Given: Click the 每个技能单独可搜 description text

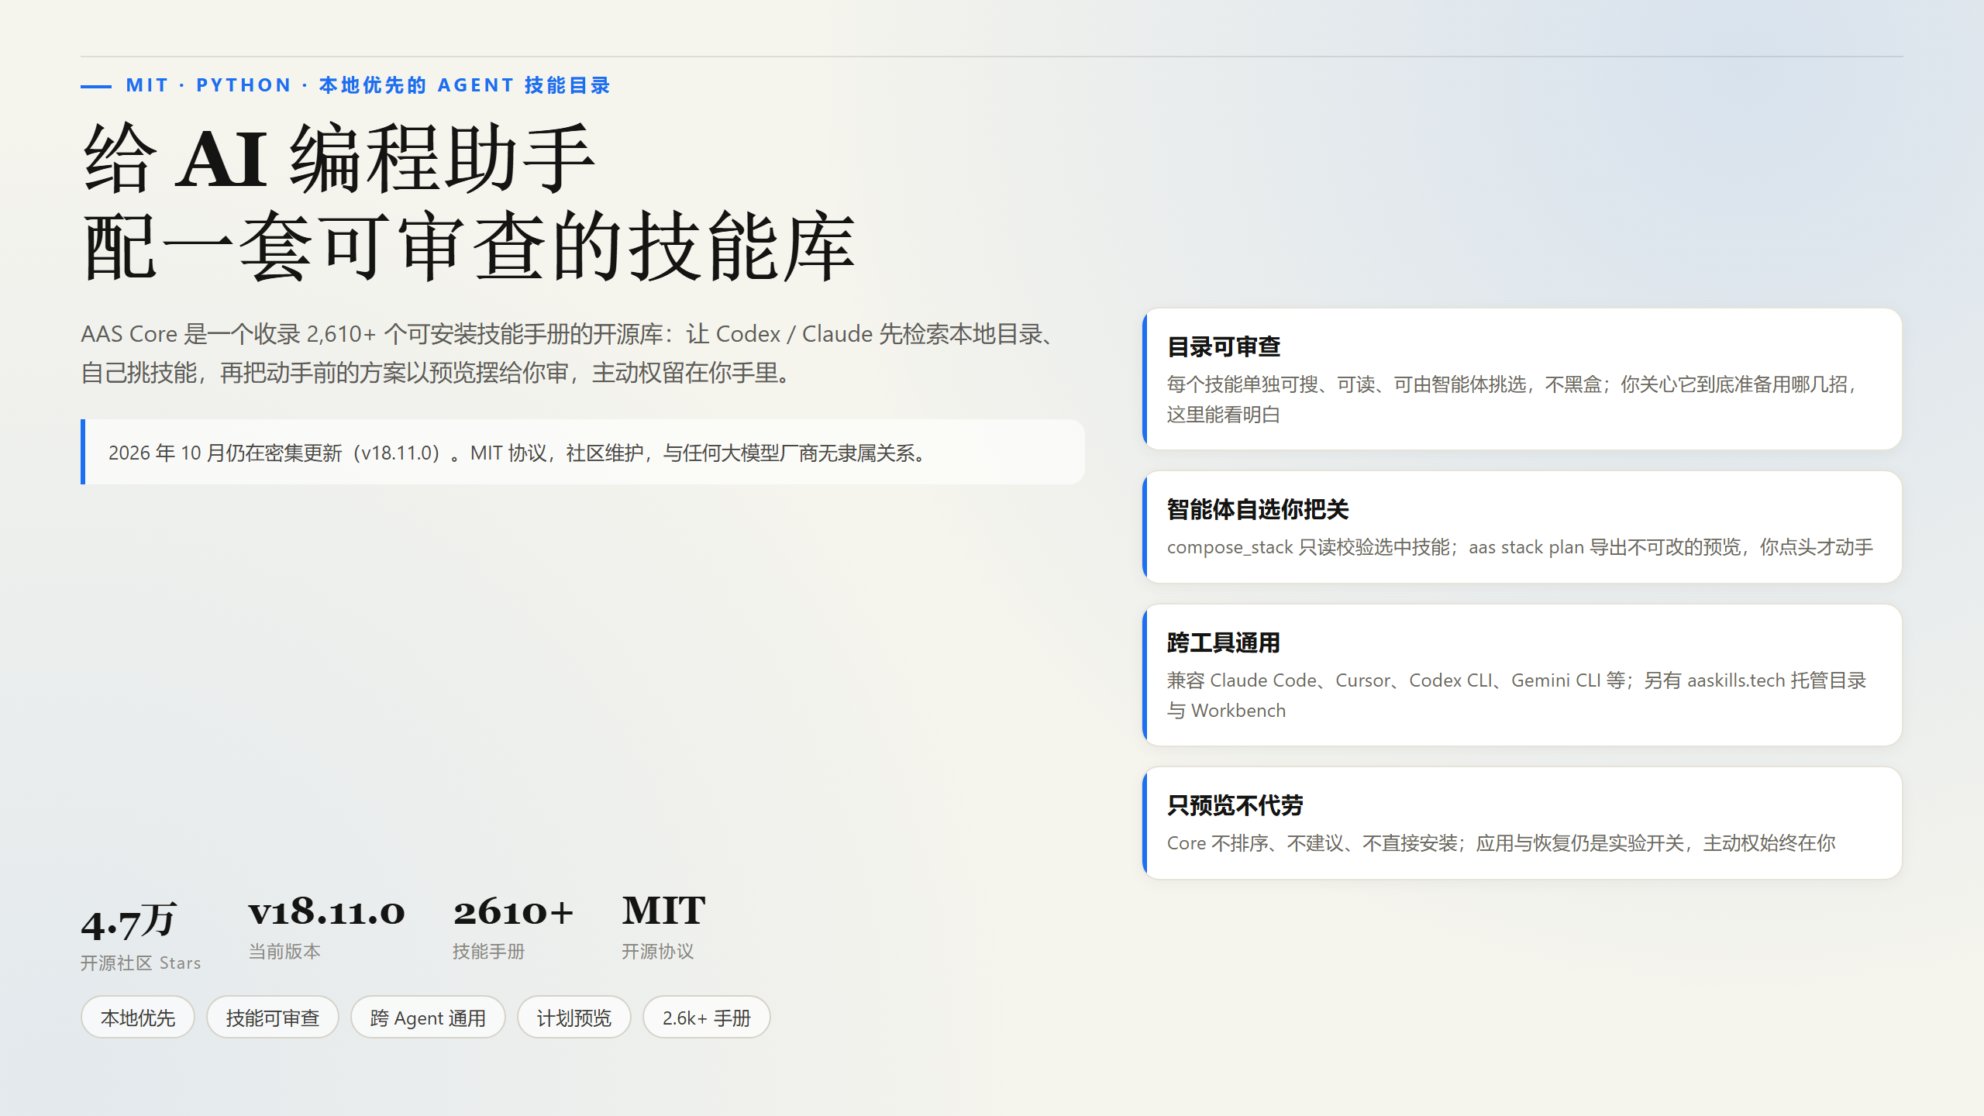Looking at the screenshot, I should tap(1514, 399).
